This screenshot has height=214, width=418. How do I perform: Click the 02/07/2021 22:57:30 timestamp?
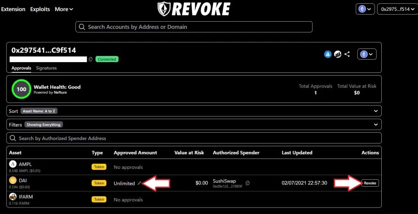(x=305, y=183)
